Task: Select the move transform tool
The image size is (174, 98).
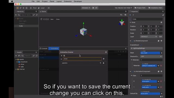Action: [x=17, y=8]
